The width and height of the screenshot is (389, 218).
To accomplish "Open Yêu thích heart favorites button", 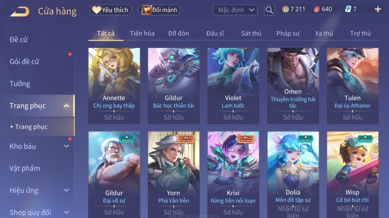I will [110, 10].
